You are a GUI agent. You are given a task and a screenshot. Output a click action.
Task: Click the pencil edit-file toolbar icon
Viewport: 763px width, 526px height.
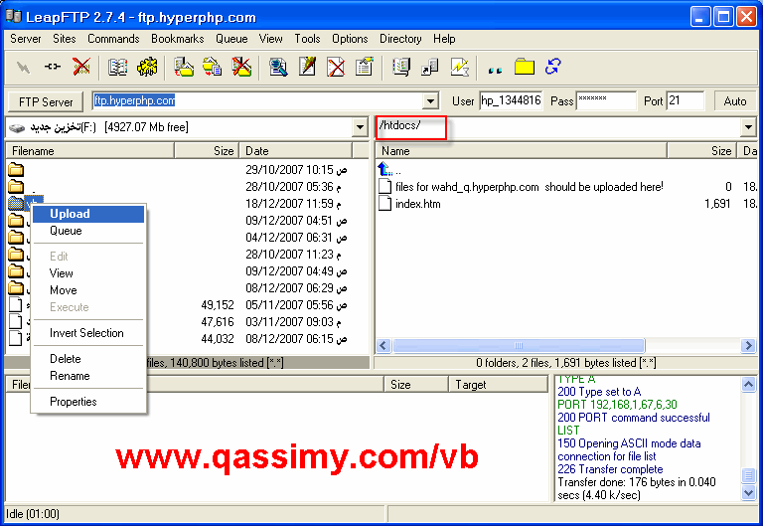pos(307,67)
